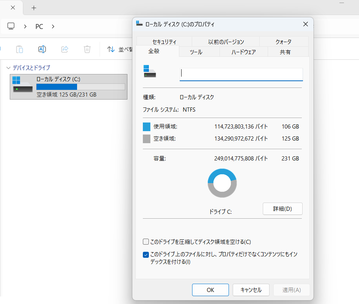Collapse the デバイスとドライブ group
359x304 pixels.
[x=8, y=68]
